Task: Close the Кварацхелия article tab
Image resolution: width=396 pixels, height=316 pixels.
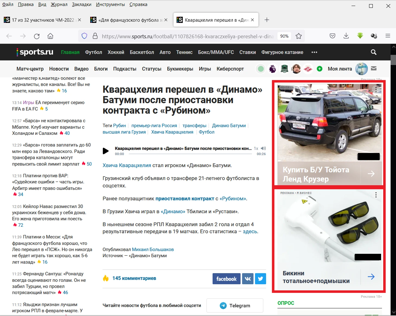Action: click(x=253, y=20)
